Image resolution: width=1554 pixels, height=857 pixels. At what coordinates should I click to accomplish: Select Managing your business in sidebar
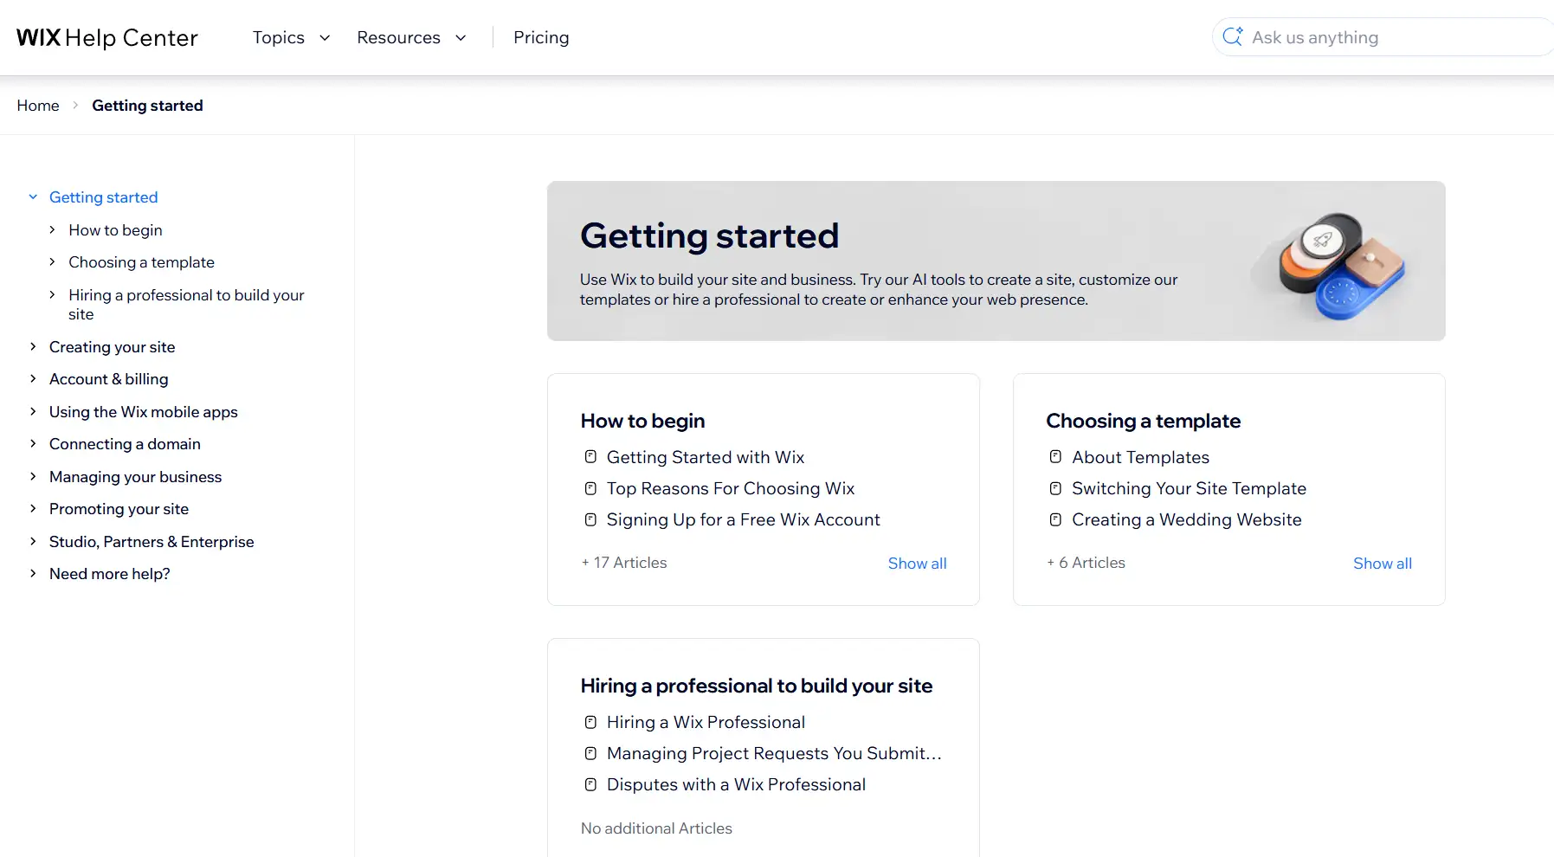[135, 477]
